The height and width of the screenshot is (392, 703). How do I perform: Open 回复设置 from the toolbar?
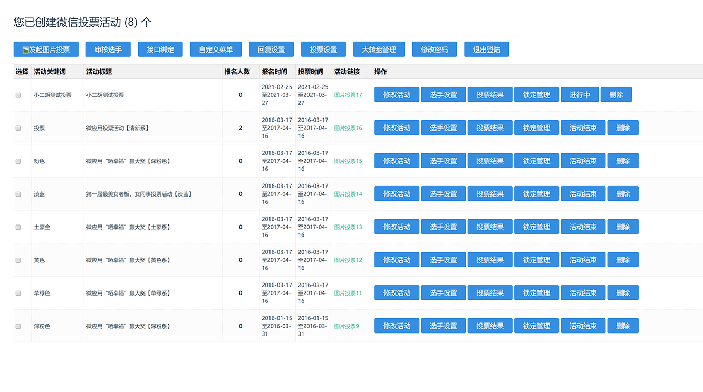coord(271,49)
